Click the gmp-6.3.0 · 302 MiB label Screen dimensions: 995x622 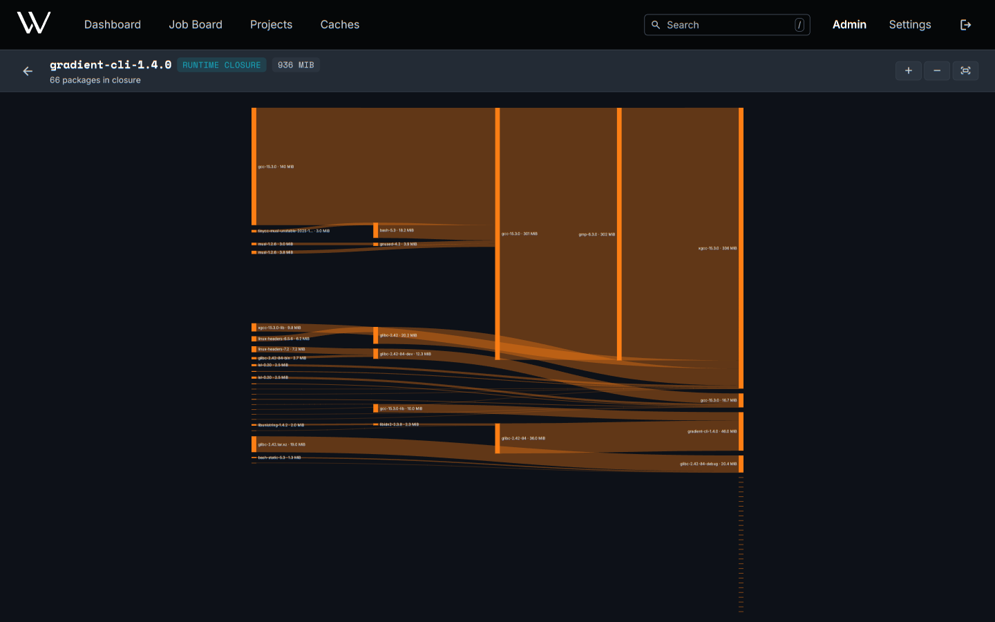click(597, 234)
